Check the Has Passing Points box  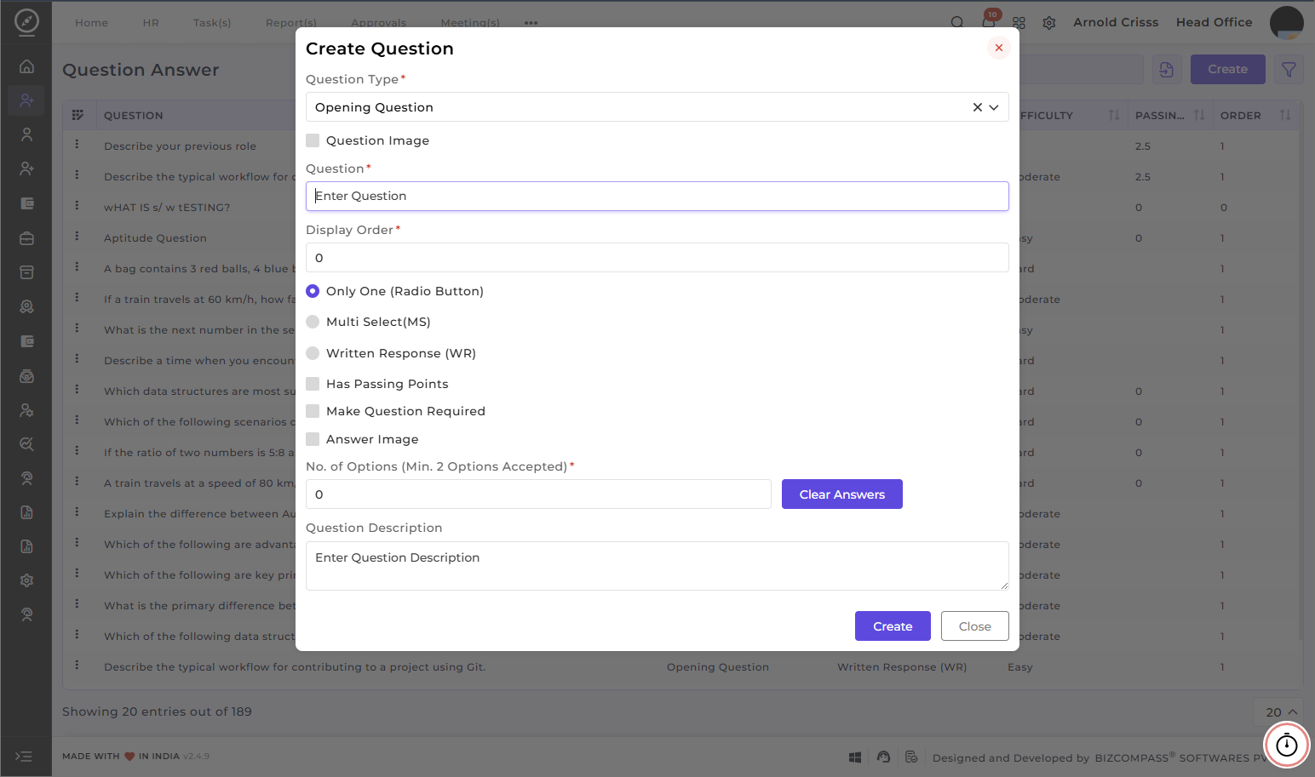[313, 384]
